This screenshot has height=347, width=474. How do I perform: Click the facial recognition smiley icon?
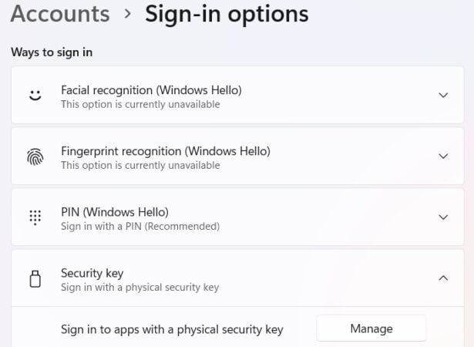[x=35, y=95]
